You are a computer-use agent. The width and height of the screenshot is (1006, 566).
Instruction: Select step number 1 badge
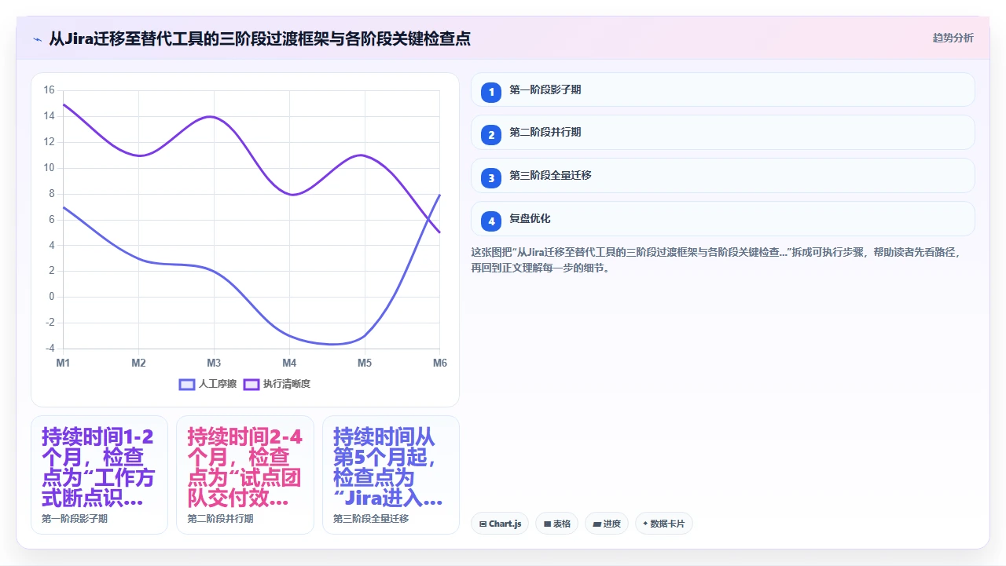click(x=491, y=92)
